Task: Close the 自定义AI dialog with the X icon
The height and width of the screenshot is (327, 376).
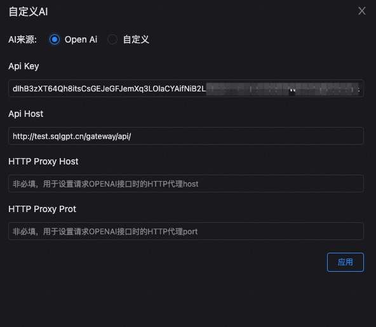Action: [x=362, y=11]
